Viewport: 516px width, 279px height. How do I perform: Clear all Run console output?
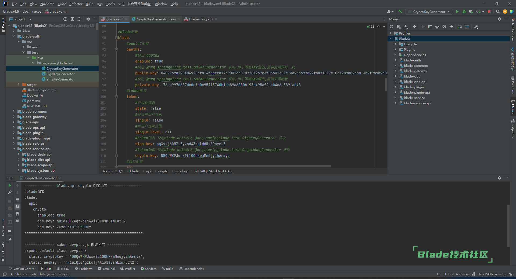[x=17, y=221]
